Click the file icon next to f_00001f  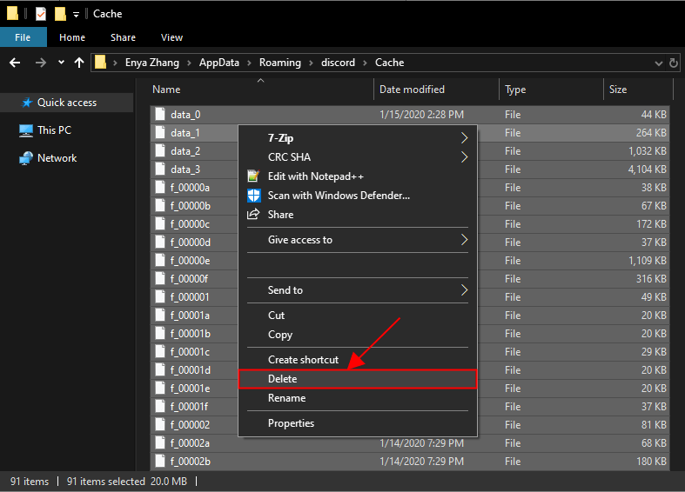[160, 407]
